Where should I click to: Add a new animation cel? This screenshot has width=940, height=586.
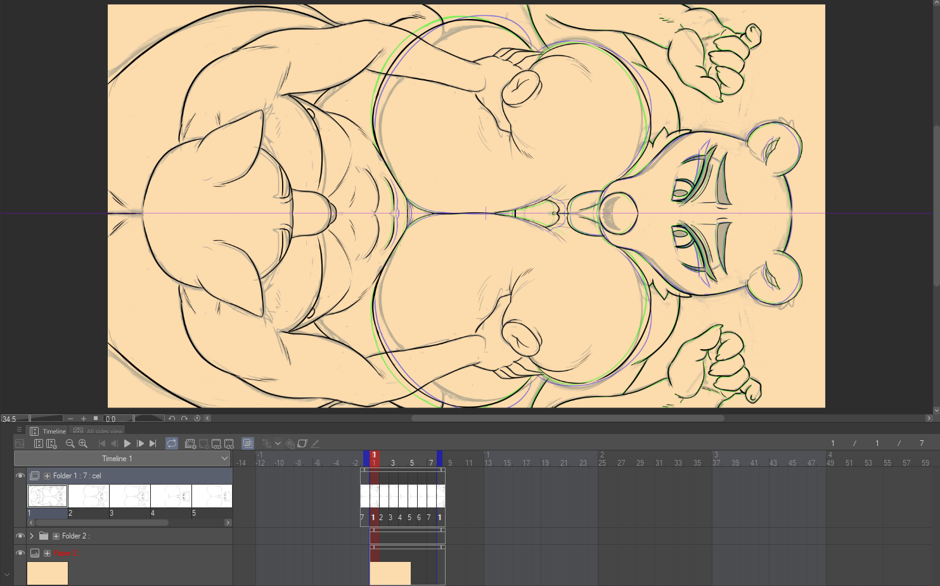(203, 443)
